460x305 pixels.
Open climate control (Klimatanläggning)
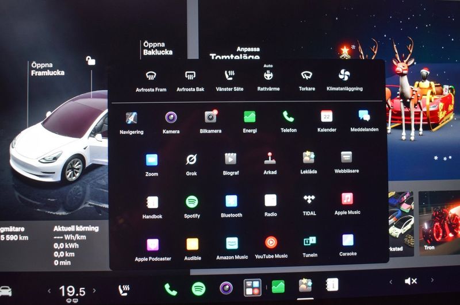click(344, 80)
